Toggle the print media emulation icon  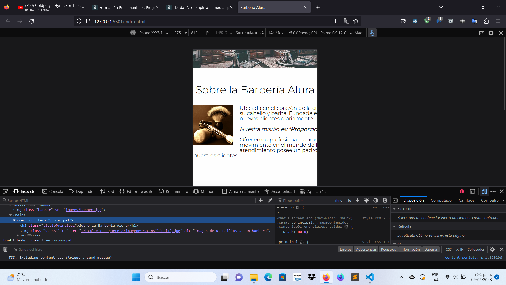(x=385, y=201)
